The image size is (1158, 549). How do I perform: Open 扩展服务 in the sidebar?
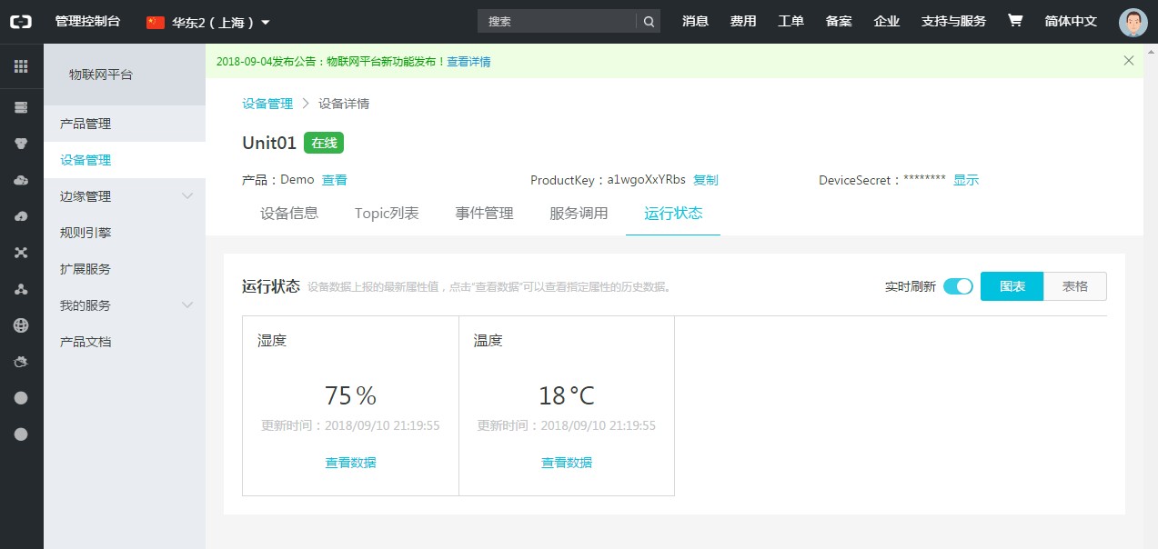(x=124, y=269)
